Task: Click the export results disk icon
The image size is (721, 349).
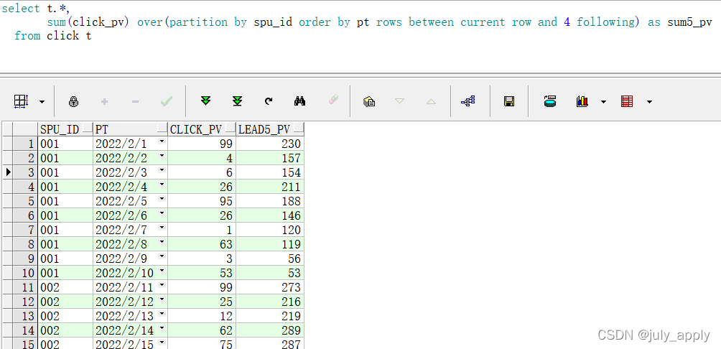Action: [550, 101]
